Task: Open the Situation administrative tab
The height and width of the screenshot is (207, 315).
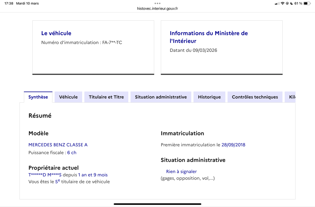Action: (x=161, y=97)
